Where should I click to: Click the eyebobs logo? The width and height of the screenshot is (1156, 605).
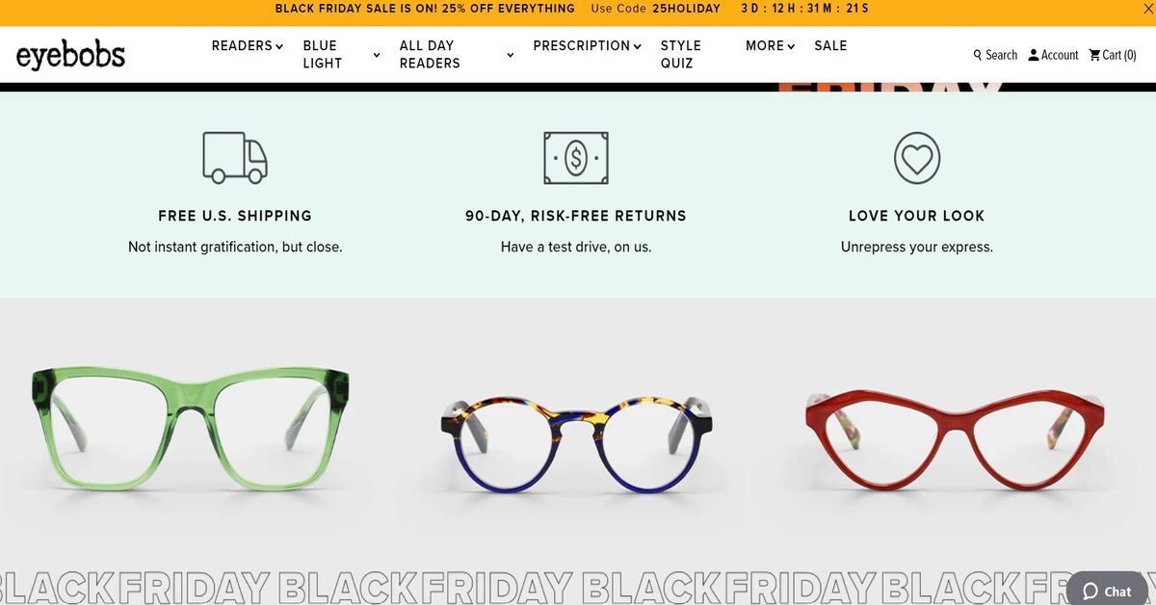(70, 56)
